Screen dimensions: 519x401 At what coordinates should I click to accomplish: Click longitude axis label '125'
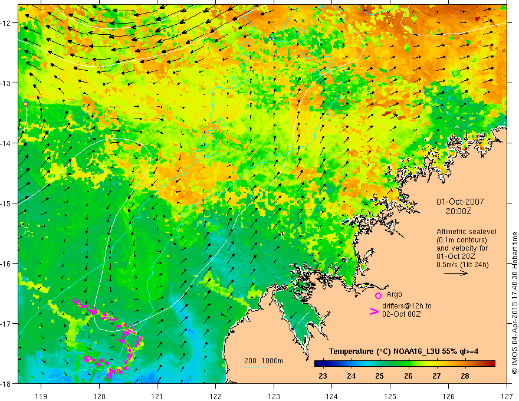tap(390, 396)
